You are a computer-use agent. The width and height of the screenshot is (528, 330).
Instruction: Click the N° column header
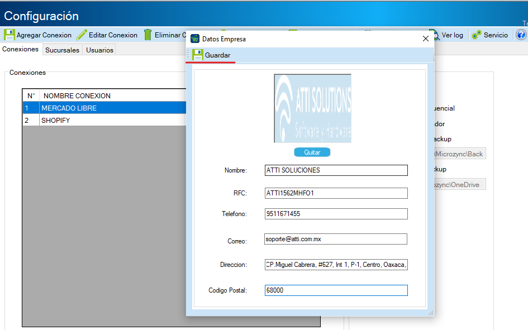pyautogui.click(x=31, y=95)
